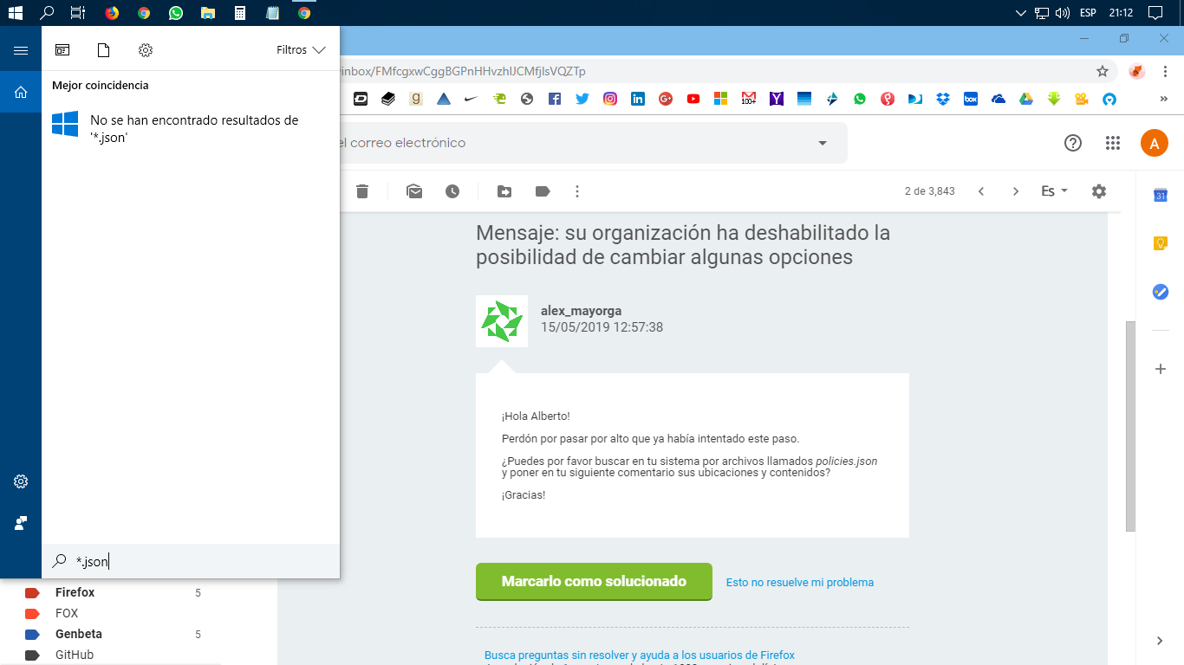Open the Windows Start button
Image resolution: width=1184 pixels, height=665 pixels.
click(15, 13)
